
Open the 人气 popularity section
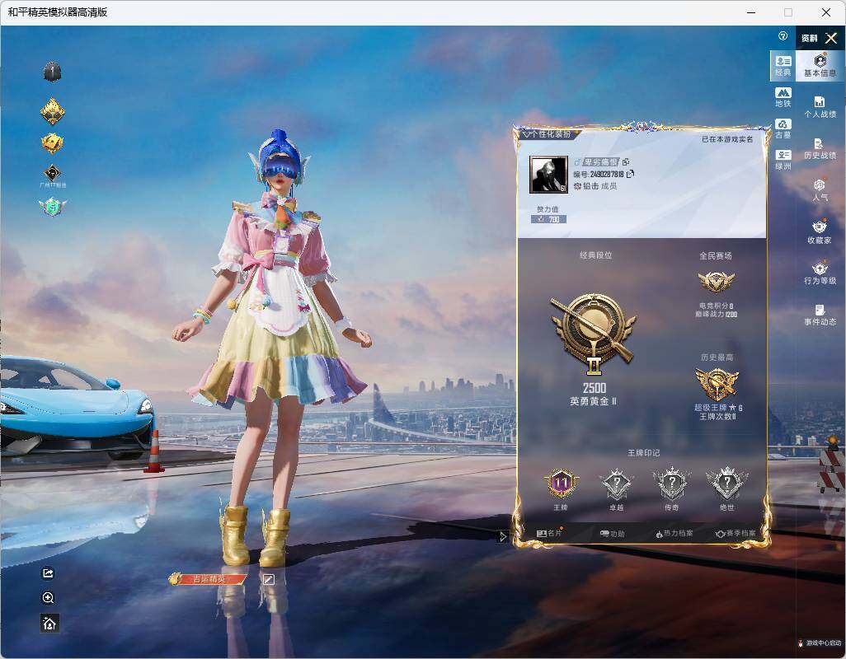pyautogui.click(x=820, y=190)
